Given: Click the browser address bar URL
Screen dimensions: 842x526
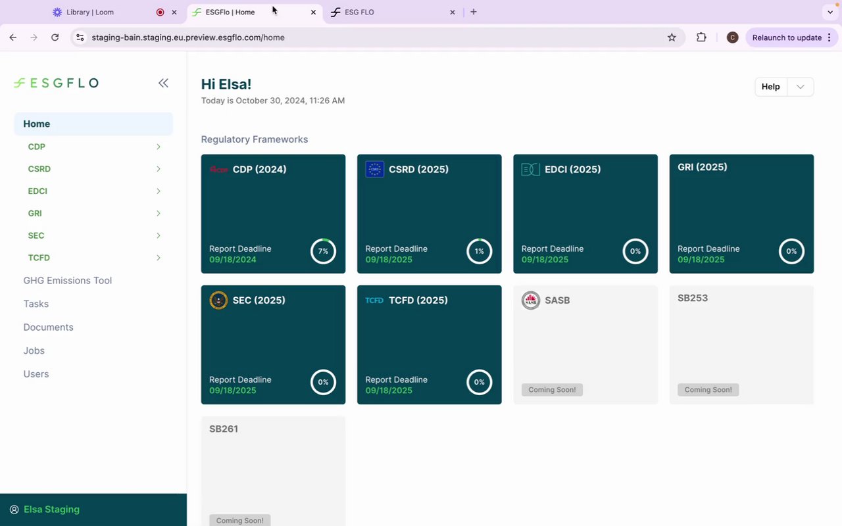Looking at the screenshot, I should tap(188, 37).
